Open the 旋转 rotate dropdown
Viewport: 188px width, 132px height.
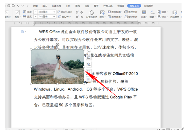coord(152,17)
